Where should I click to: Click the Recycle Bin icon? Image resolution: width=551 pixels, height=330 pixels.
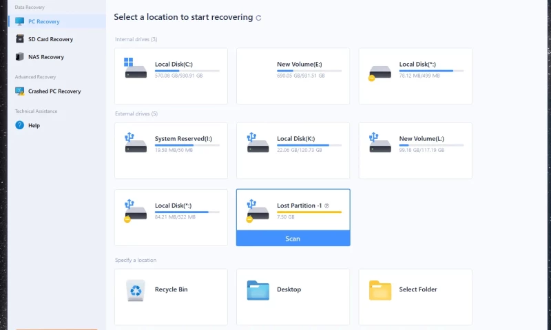click(x=136, y=290)
